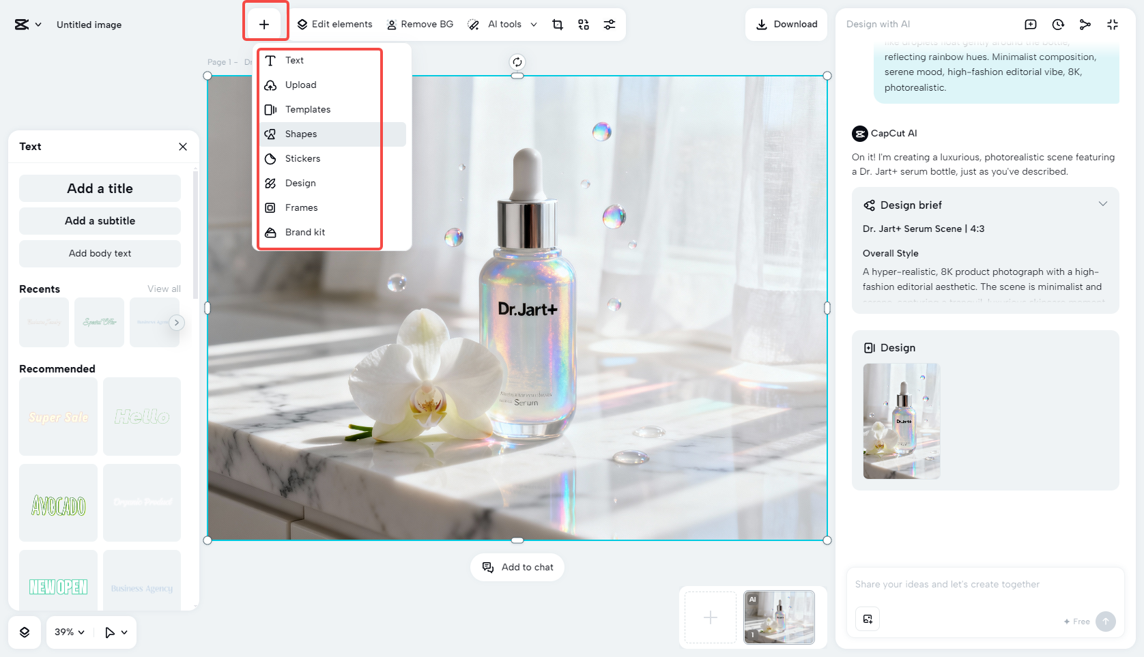The height and width of the screenshot is (657, 1144).
Task: Open the Edit elements tool
Action: (x=334, y=24)
